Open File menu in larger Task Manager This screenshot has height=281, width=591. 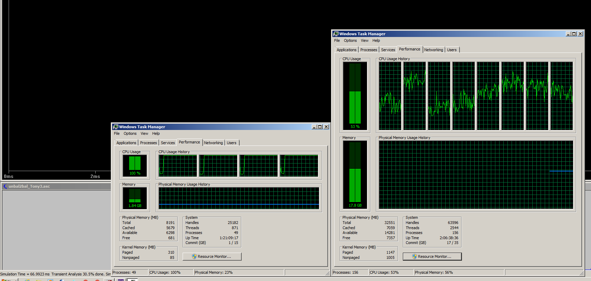coord(337,40)
